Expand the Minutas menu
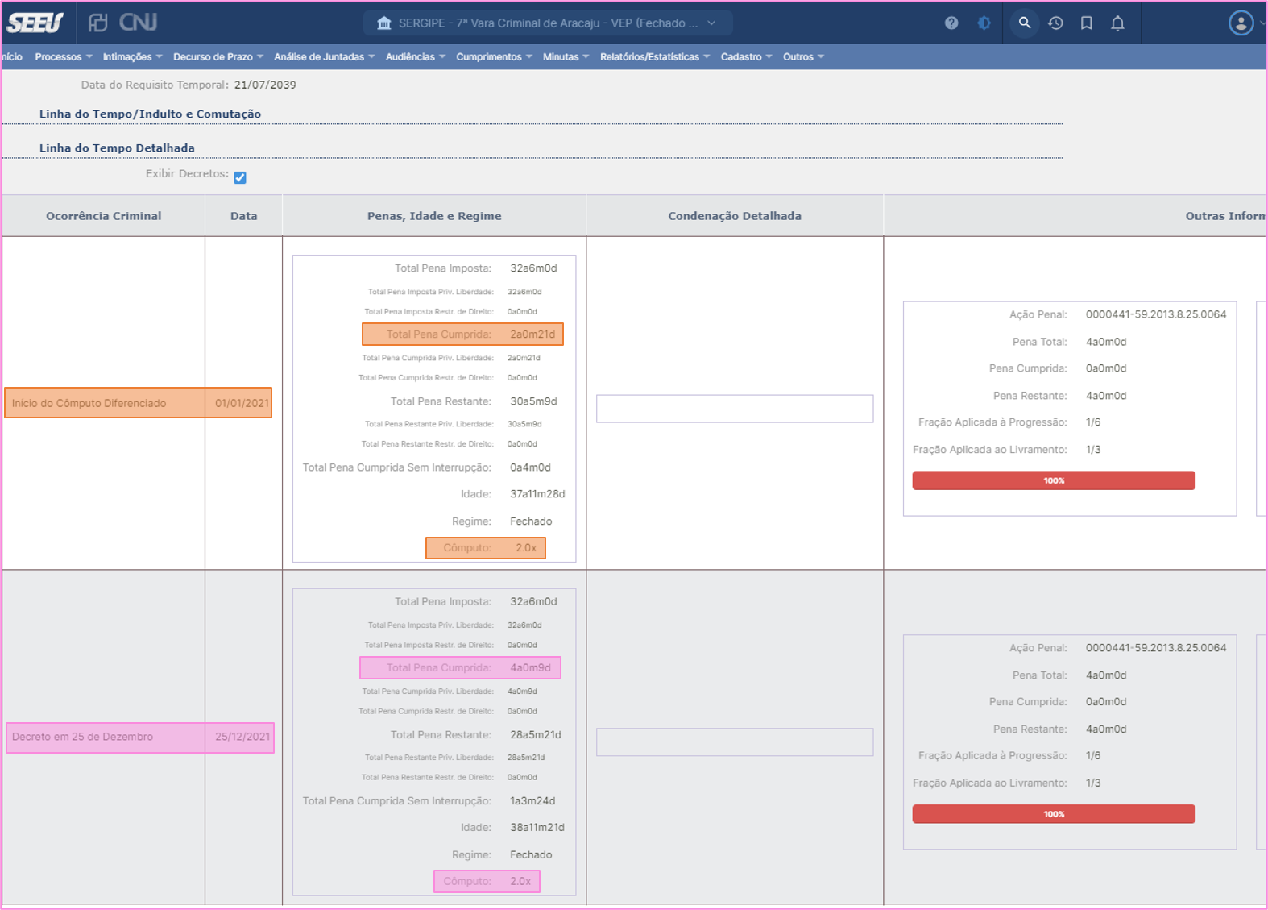 (x=566, y=57)
